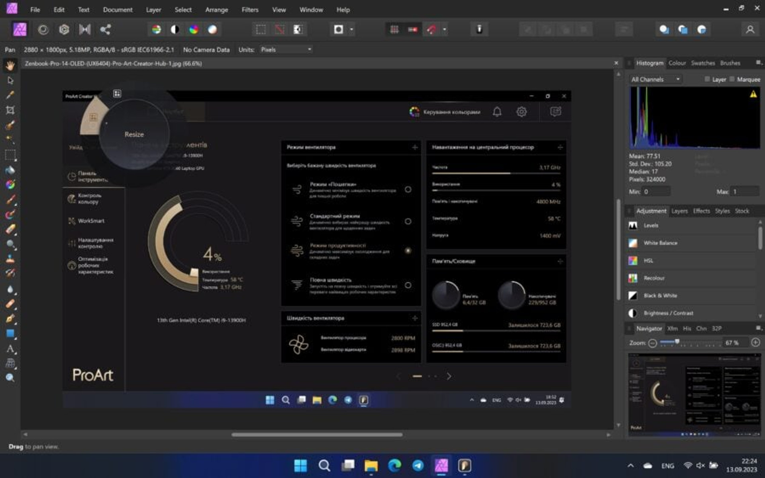Viewport: 765px width, 478px height.
Task: Open Quick Mask options dropdown arrow
Action: point(351,29)
